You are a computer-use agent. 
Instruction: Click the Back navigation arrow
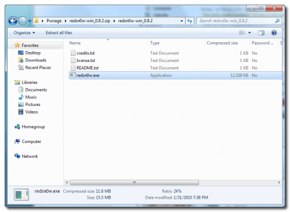[13, 21]
